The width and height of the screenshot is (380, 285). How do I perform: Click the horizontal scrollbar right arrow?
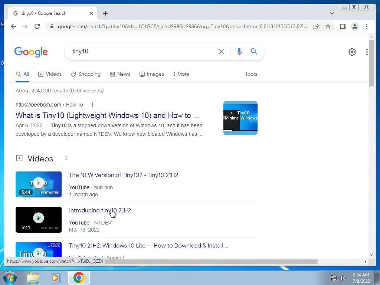click(366, 262)
